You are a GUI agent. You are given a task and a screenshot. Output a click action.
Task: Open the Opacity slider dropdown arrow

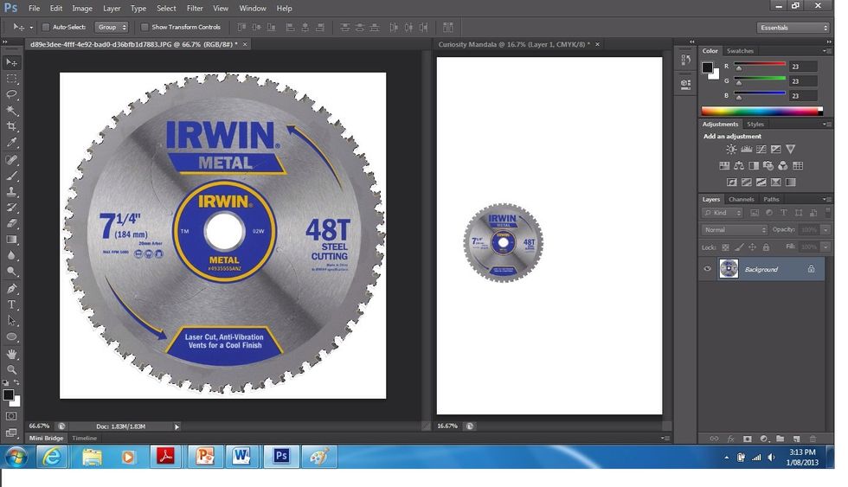[x=826, y=230]
